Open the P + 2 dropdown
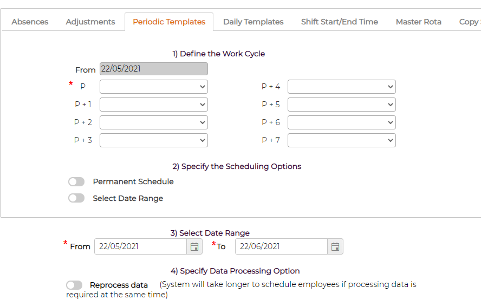Image resolution: width=481 pixels, height=306 pixels. click(x=154, y=122)
